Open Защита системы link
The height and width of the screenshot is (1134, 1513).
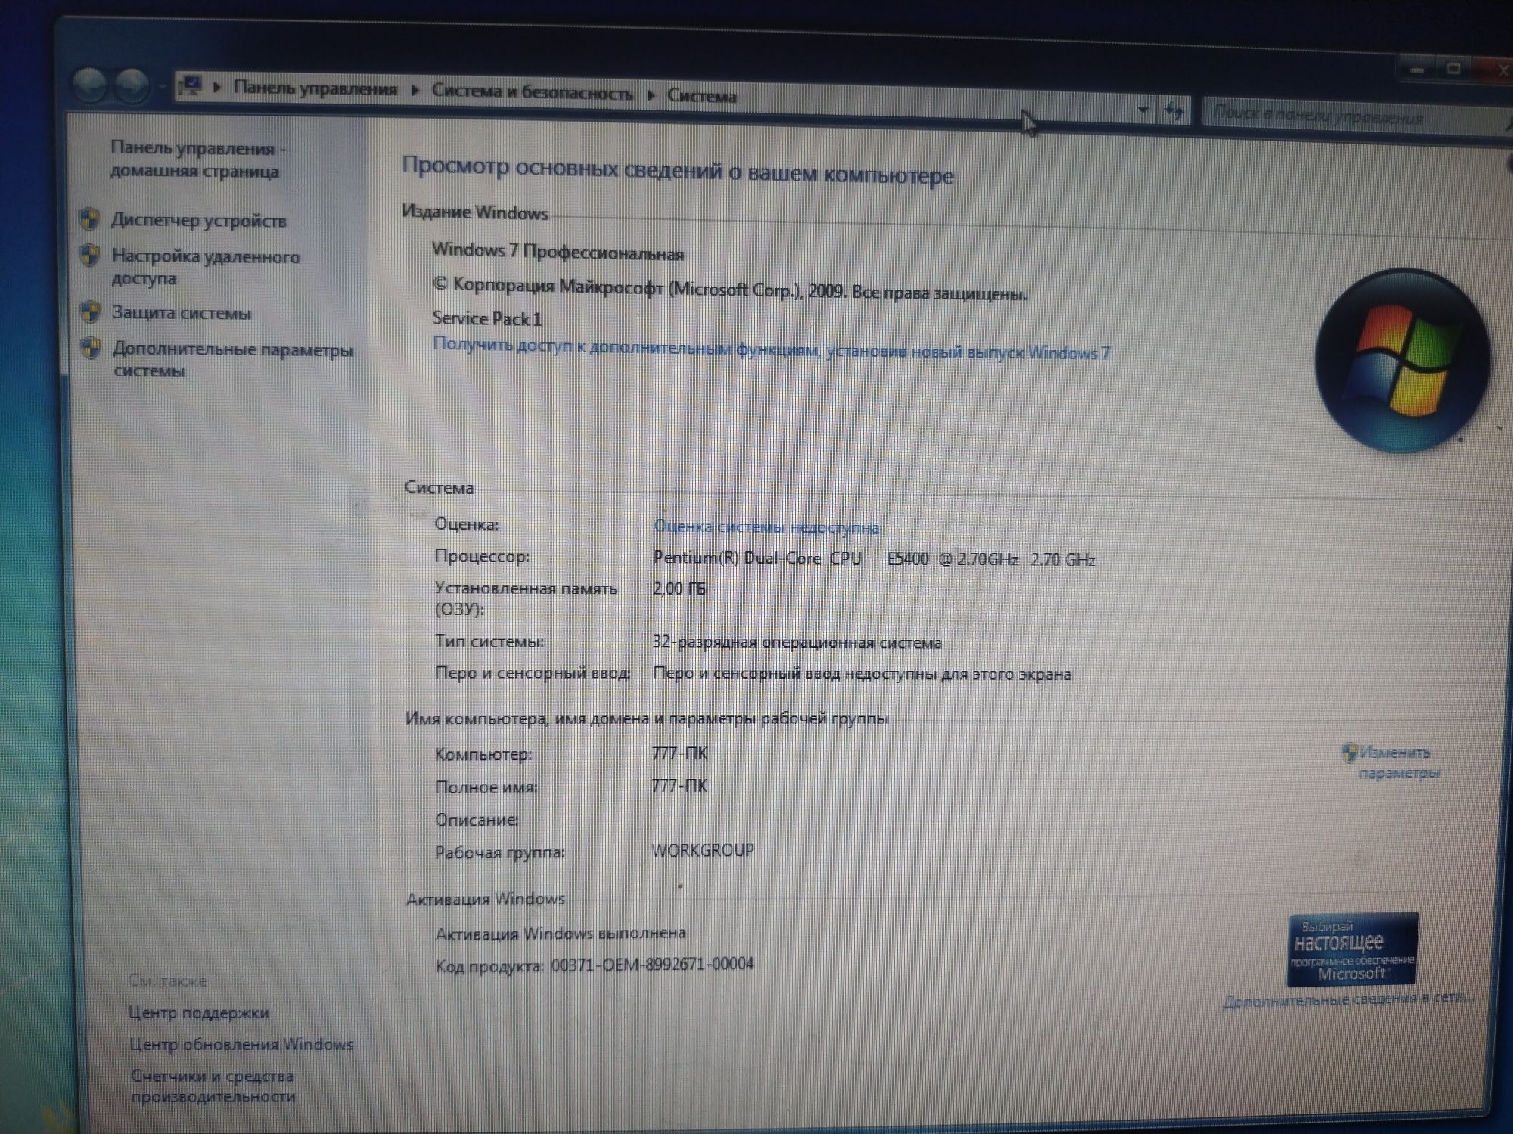(x=182, y=313)
